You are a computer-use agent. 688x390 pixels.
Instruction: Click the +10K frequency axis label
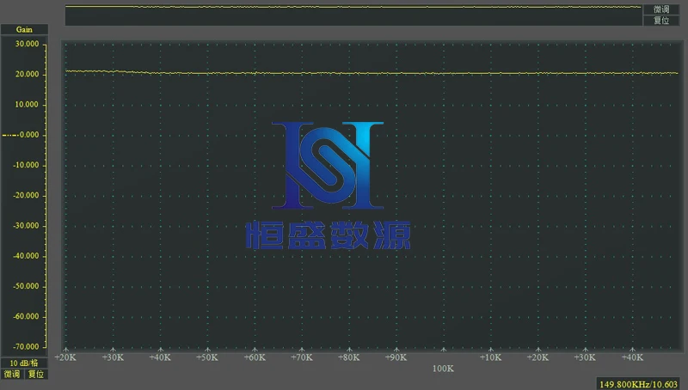pyautogui.click(x=490, y=357)
